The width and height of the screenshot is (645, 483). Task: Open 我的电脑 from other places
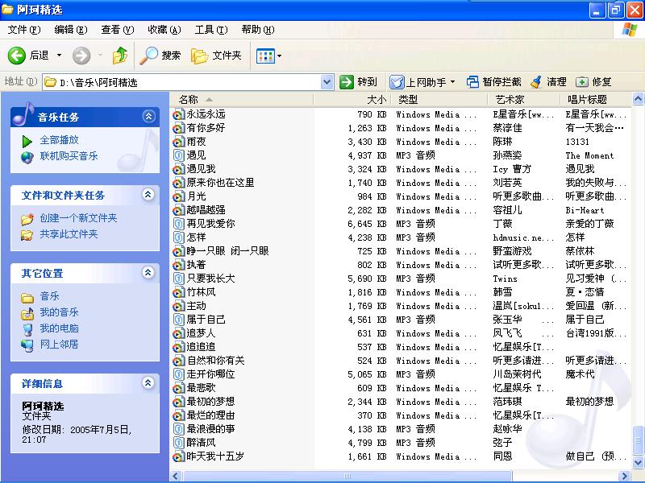coord(59,328)
